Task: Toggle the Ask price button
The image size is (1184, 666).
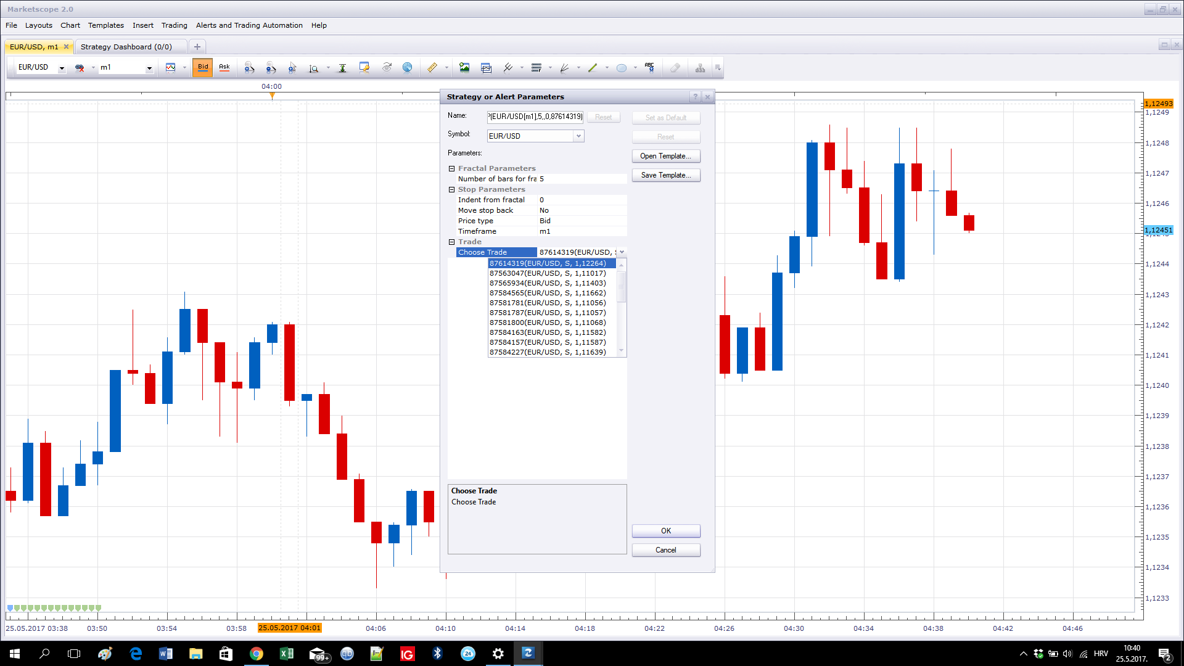Action: [224, 67]
